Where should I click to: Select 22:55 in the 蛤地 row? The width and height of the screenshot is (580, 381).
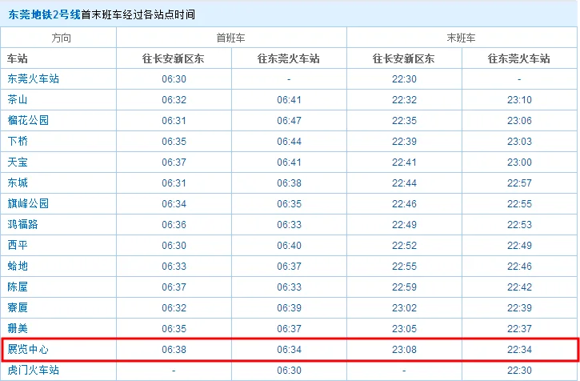click(404, 267)
